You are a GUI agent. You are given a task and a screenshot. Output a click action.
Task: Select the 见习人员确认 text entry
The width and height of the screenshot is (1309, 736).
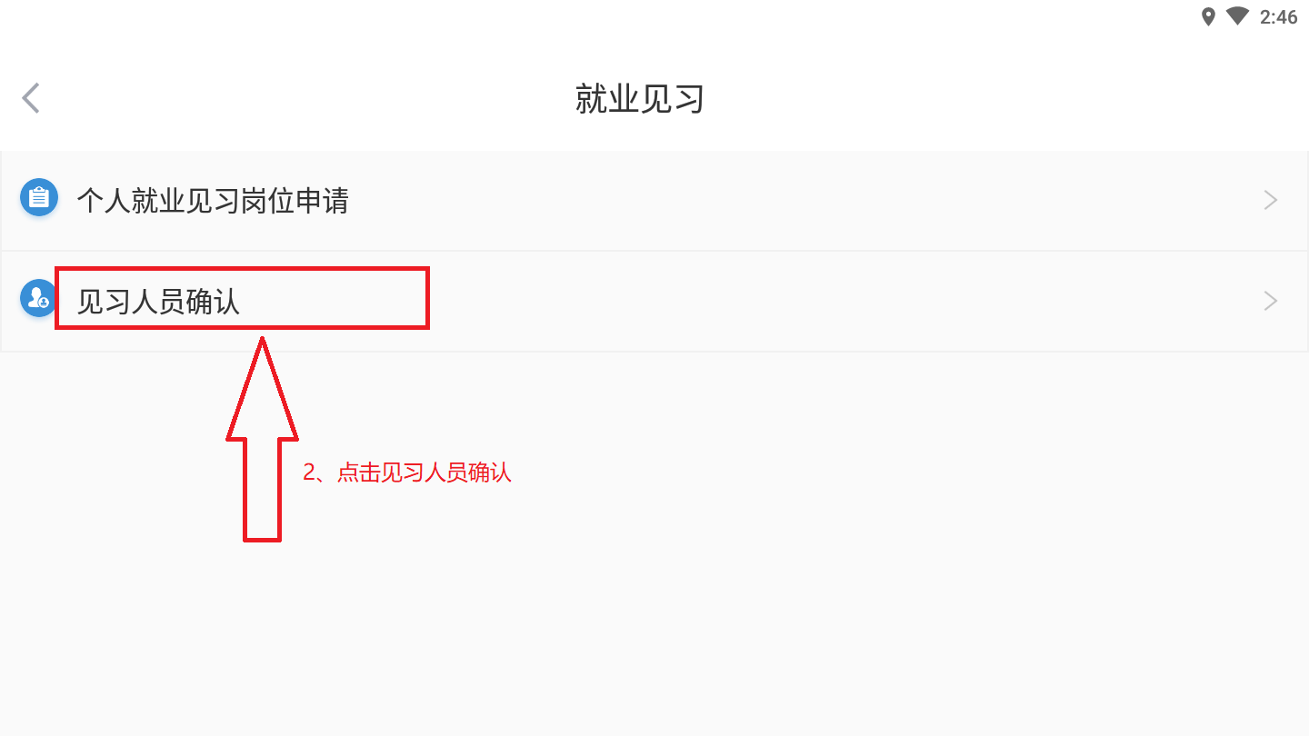[x=158, y=301]
